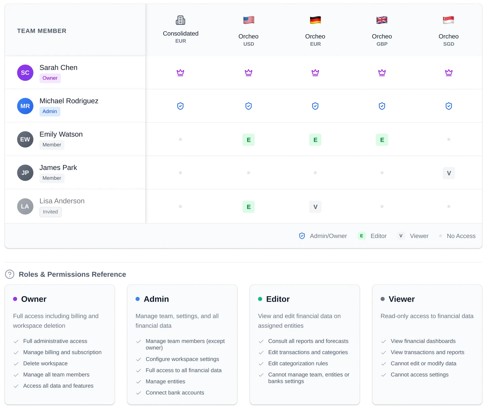
Task: Click the gray dot beside Viewer heading
Action: pyautogui.click(x=383, y=299)
